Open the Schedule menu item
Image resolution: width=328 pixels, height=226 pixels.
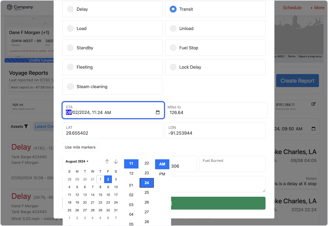292,8
